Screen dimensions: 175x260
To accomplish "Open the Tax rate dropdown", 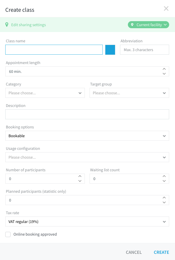I will 87,222.
